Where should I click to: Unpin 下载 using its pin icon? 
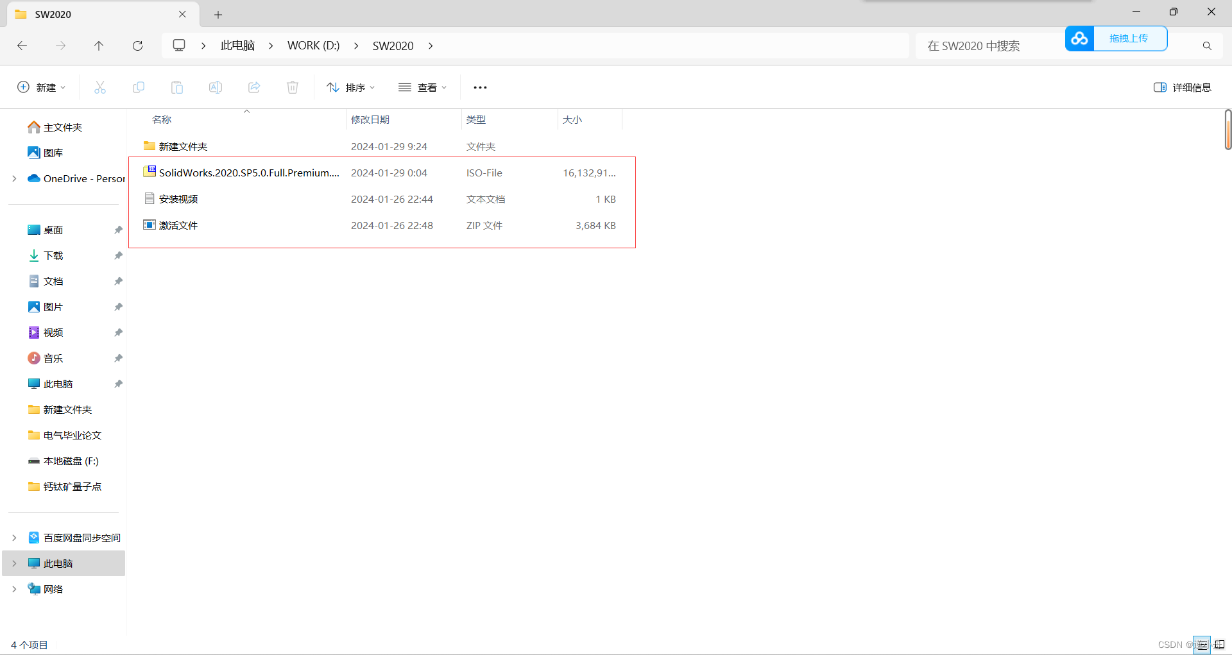click(x=118, y=255)
